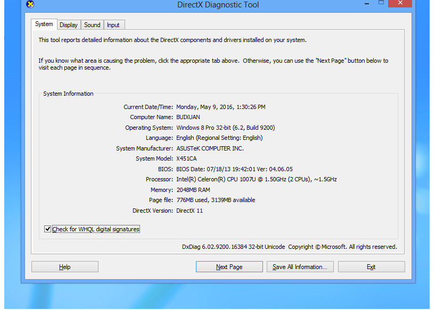The height and width of the screenshot is (310, 436).
Task: Click the DxDiag 6.02.9200.16384 version text
Action: coord(233,247)
